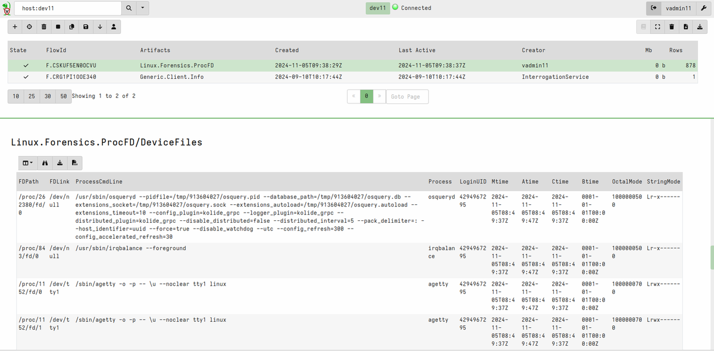Click the down arrow toolbar icon

click(x=100, y=27)
